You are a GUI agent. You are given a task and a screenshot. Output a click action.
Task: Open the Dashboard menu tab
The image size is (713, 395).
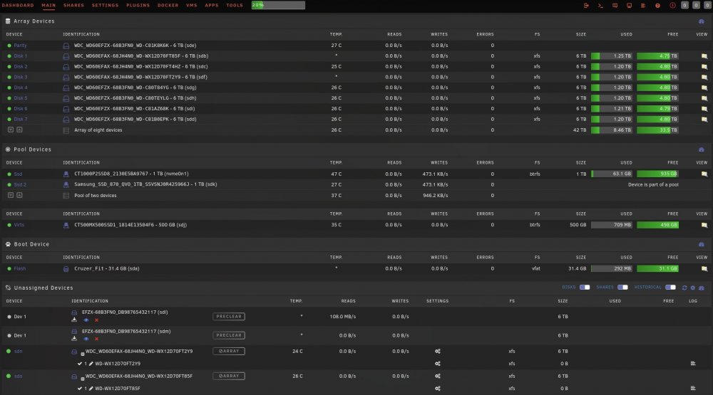tap(18, 6)
